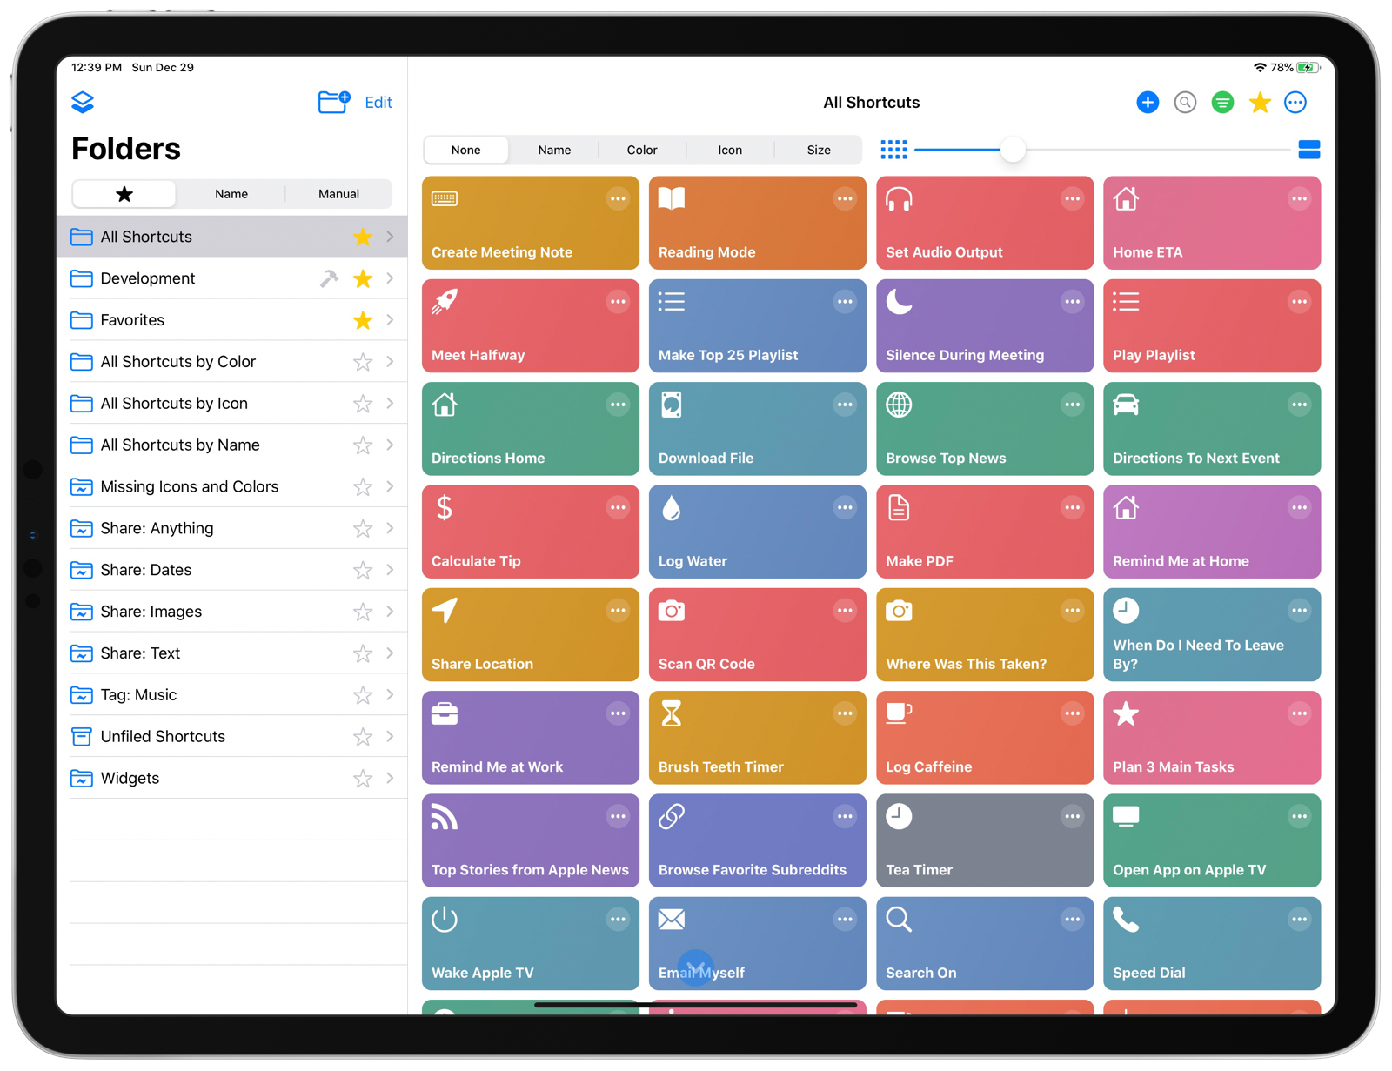Sort folders by Name tab
This screenshot has height=1071, width=1392.
pos(231,194)
